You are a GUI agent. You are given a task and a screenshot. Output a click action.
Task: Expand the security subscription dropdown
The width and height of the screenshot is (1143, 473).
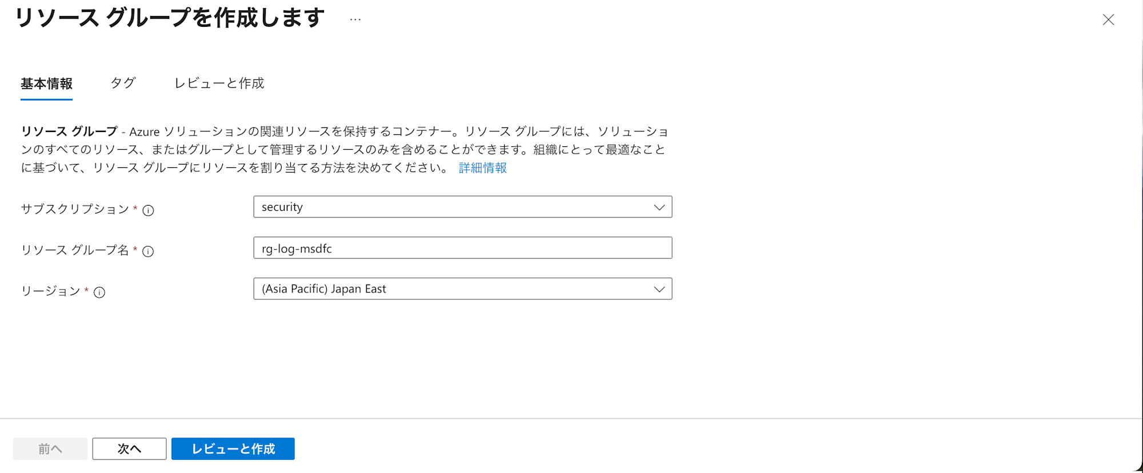[463, 207]
